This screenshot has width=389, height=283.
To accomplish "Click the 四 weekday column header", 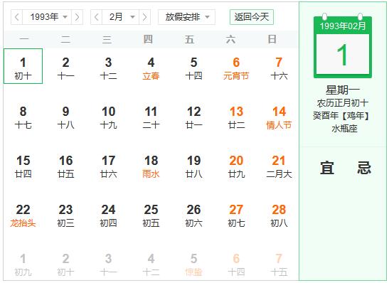I will (148, 39).
